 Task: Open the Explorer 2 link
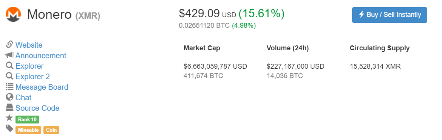coord(32,77)
